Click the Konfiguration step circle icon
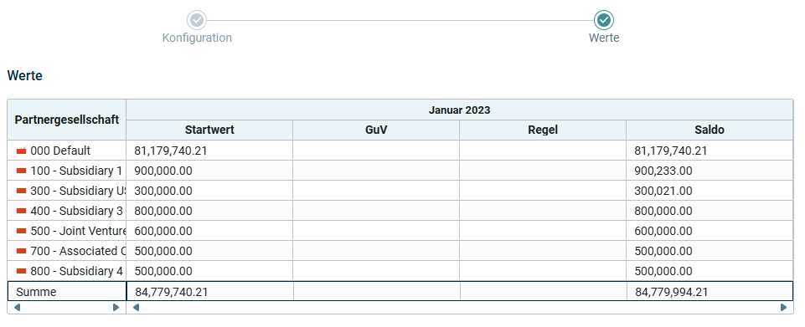The width and height of the screenshot is (805, 327). pyautogui.click(x=197, y=21)
